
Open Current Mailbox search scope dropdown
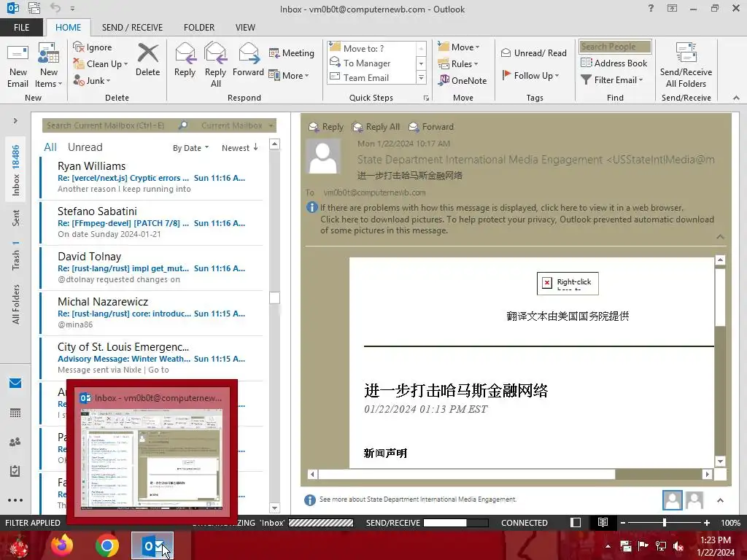(237, 125)
